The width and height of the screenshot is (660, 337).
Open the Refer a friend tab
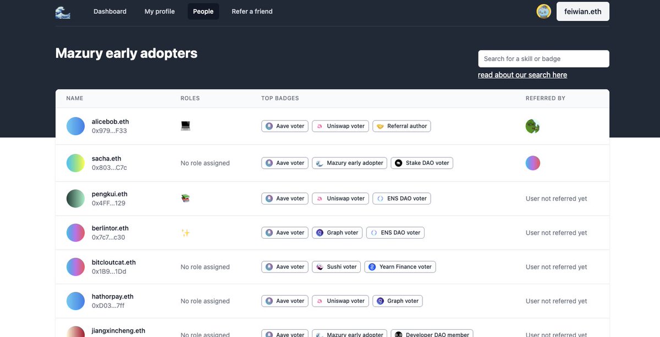pyautogui.click(x=252, y=12)
